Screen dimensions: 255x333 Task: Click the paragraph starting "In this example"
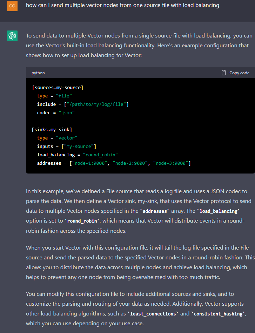click(139, 211)
